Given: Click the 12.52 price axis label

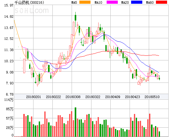Looking at the screenshot, I should [9, 39].
